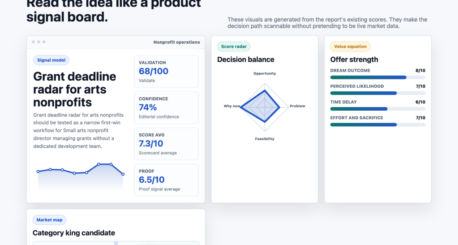Click the Effort and Sacrifice bar

378,125
